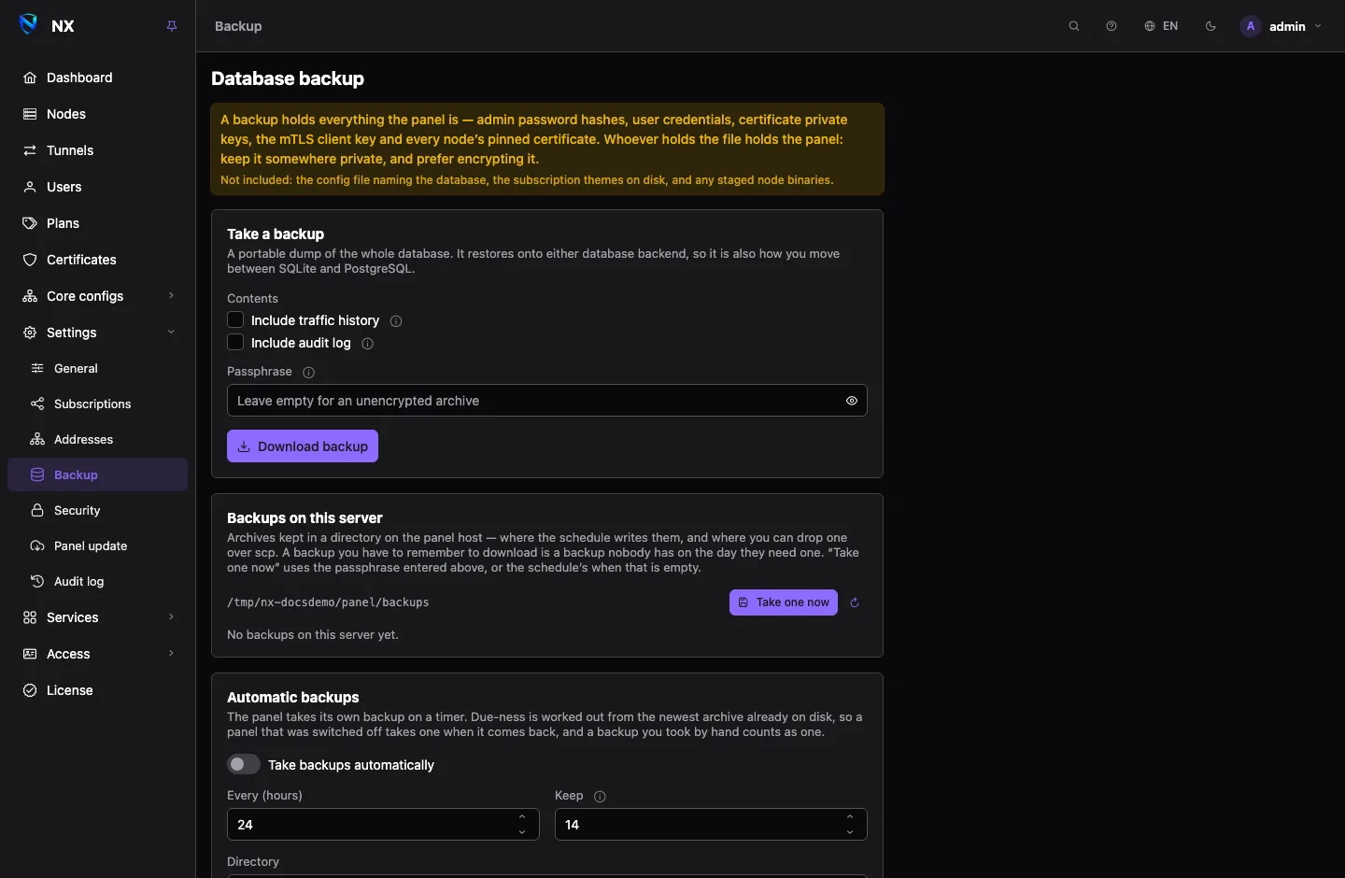Open Audit log settings
This screenshot has height=878, width=1345.
pos(97,582)
